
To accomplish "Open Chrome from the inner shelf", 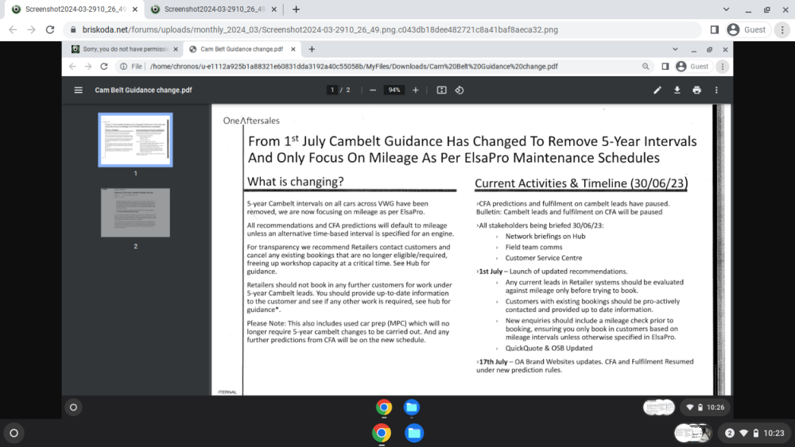I will pos(384,407).
